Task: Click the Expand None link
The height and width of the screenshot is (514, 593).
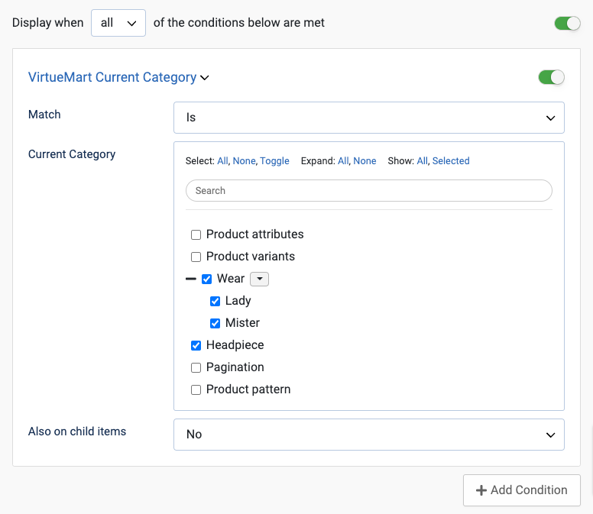Action: click(365, 161)
